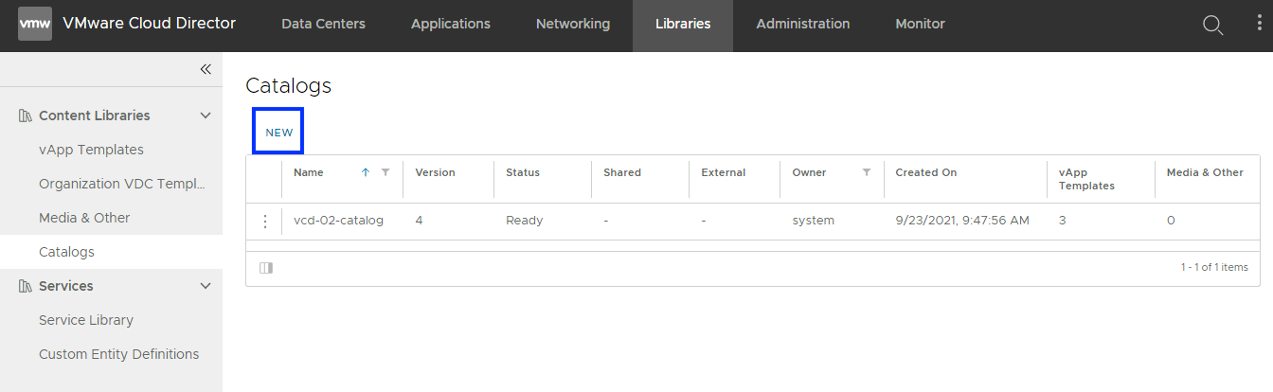
Task: Go to the Data Centers tab
Action: [x=323, y=25]
